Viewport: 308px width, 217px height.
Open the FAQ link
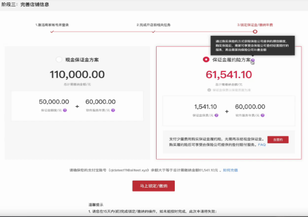coord(262,145)
